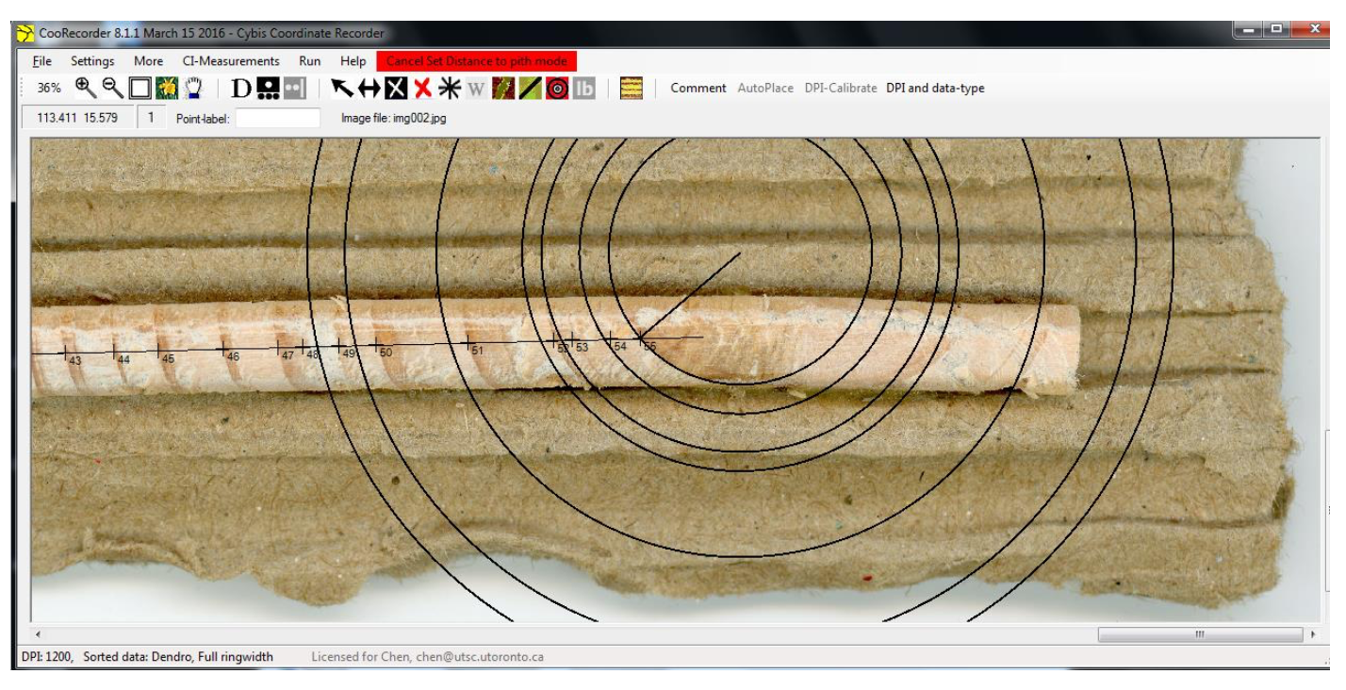Viewport: 1346px width, 690px height.
Task: Click the yellow striped pattern icon
Action: point(632,89)
